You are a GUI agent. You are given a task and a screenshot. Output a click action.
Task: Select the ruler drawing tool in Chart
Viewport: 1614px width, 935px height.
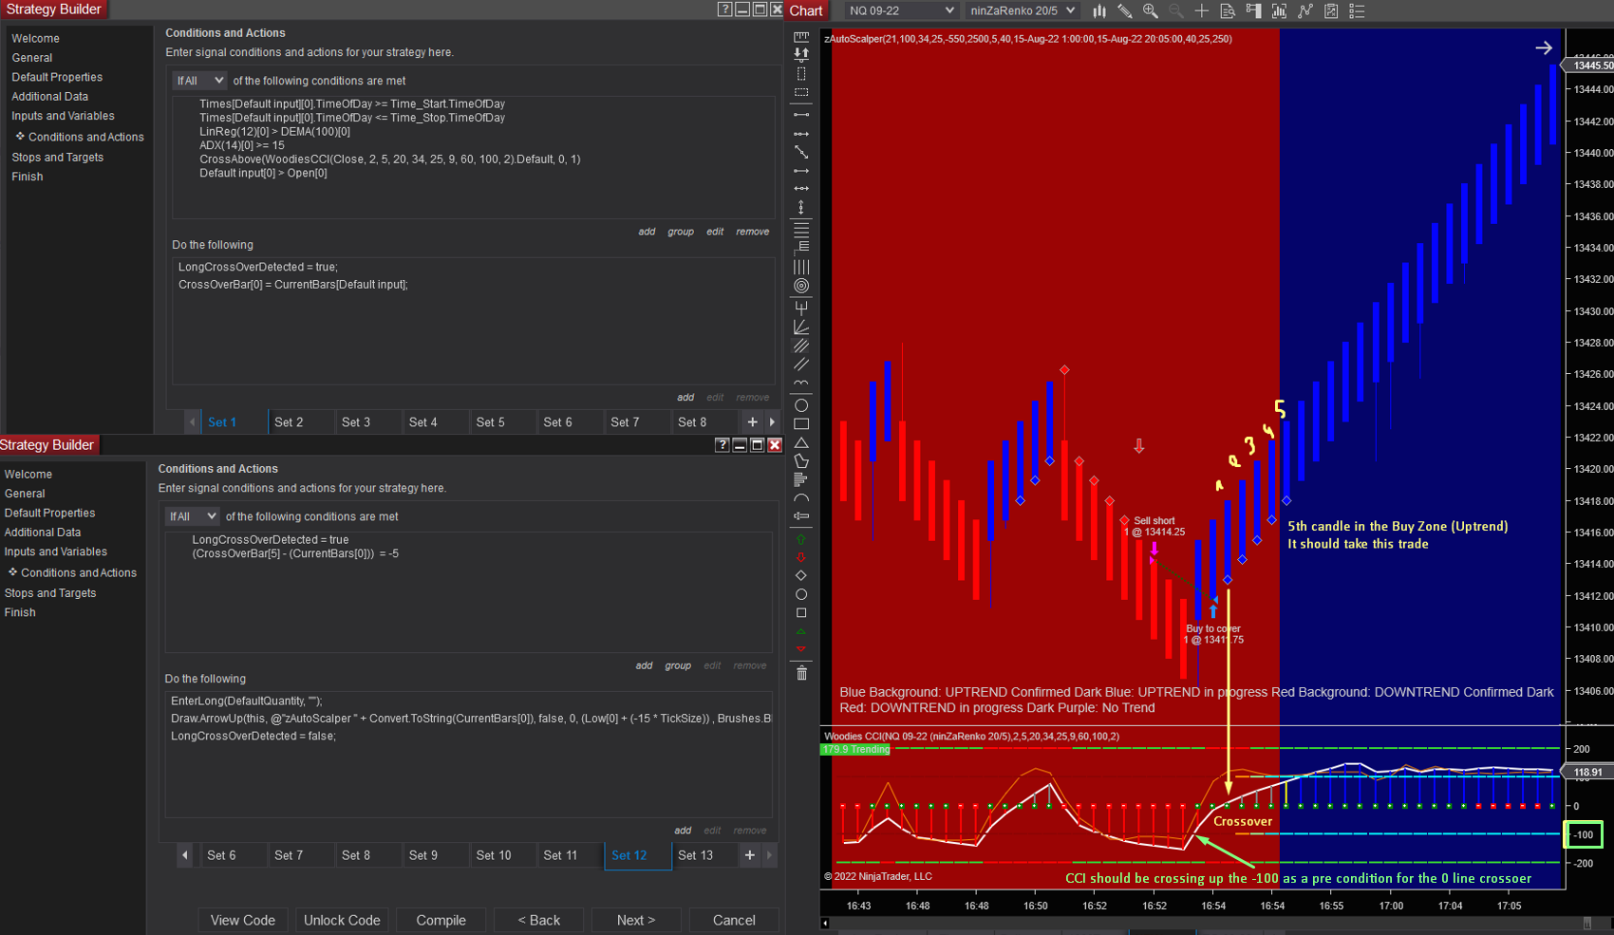tap(801, 37)
